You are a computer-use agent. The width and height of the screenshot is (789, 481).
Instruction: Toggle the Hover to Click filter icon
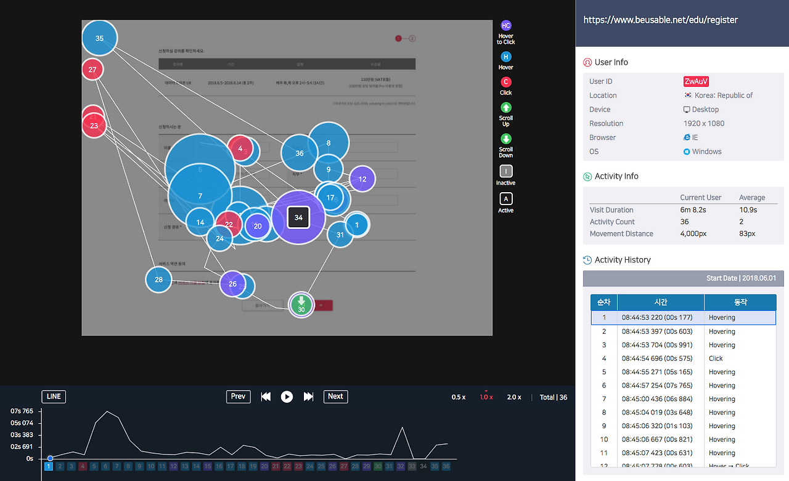(x=506, y=26)
